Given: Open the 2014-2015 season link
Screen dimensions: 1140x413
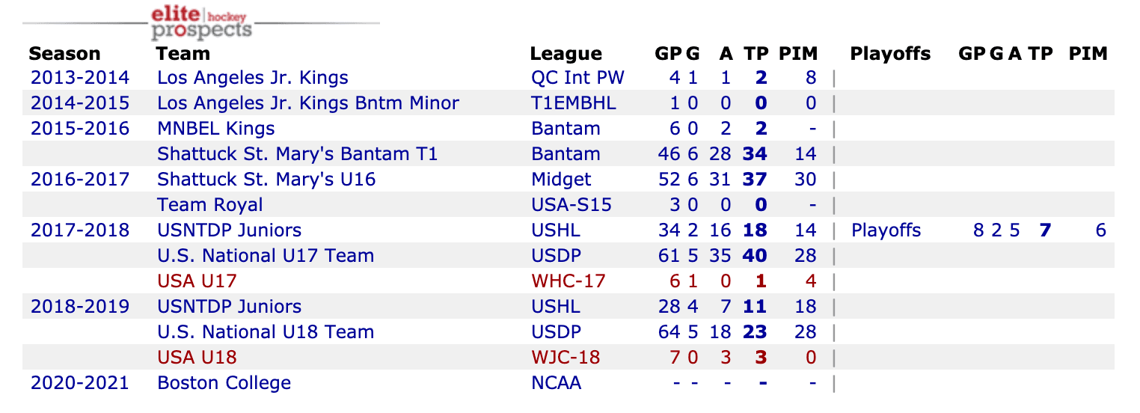Looking at the screenshot, I should tap(79, 103).
